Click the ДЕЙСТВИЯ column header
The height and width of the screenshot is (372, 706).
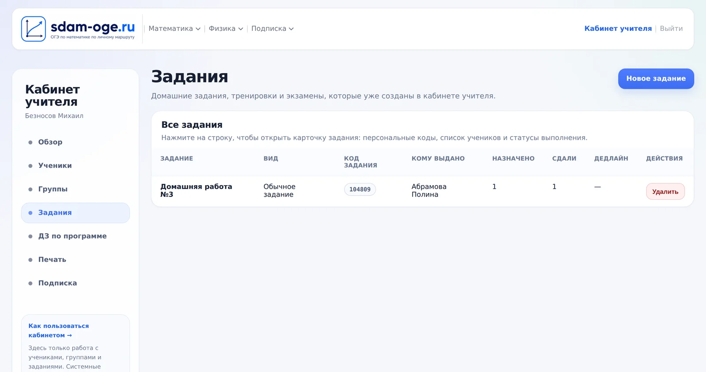pyautogui.click(x=665, y=159)
